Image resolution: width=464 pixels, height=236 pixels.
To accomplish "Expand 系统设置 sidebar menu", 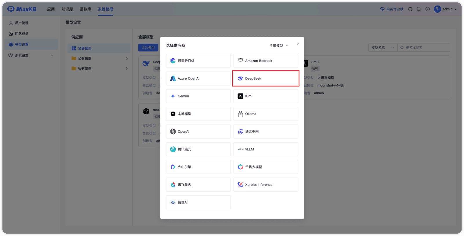I will coord(30,55).
